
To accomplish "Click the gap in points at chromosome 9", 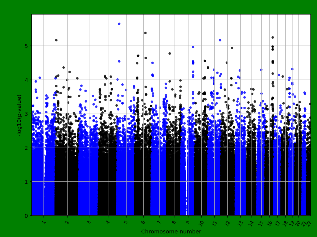I will (187, 178).
